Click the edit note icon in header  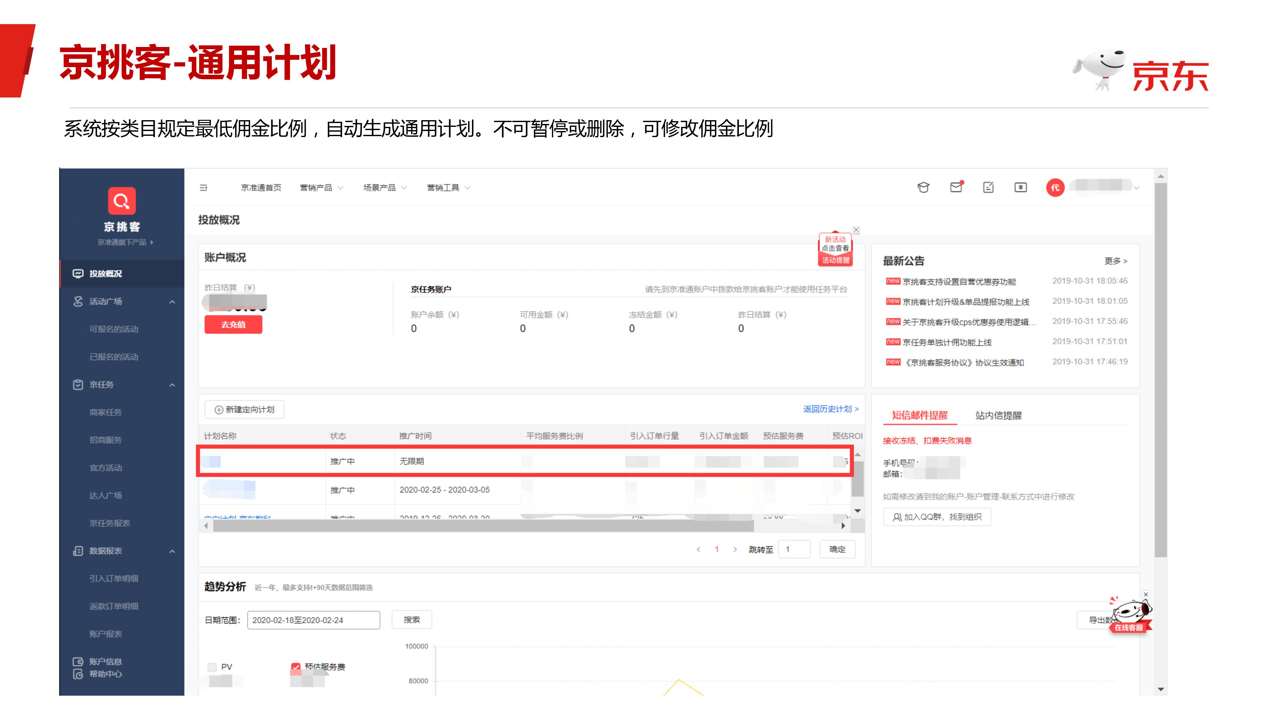click(x=988, y=187)
